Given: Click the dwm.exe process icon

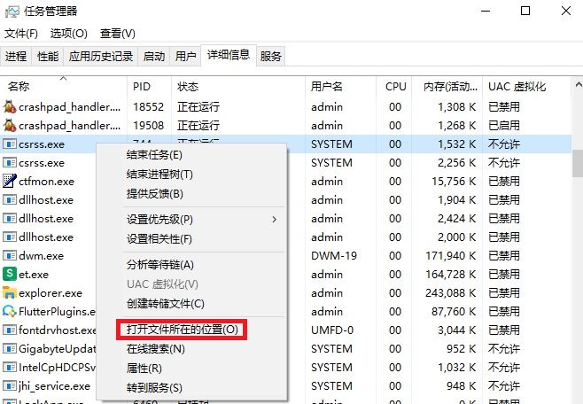Looking at the screenshot, I should (10, 256).
